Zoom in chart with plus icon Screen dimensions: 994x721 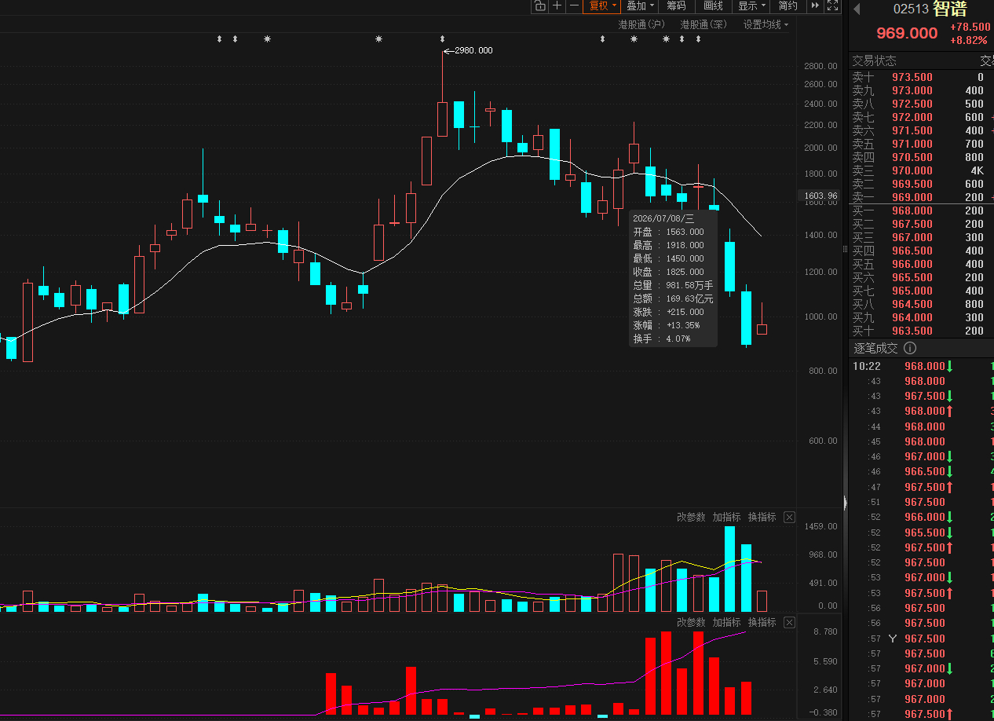point(557,6)
